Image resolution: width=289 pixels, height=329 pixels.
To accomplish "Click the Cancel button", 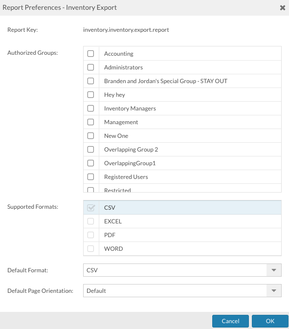I will click(230, 321).
